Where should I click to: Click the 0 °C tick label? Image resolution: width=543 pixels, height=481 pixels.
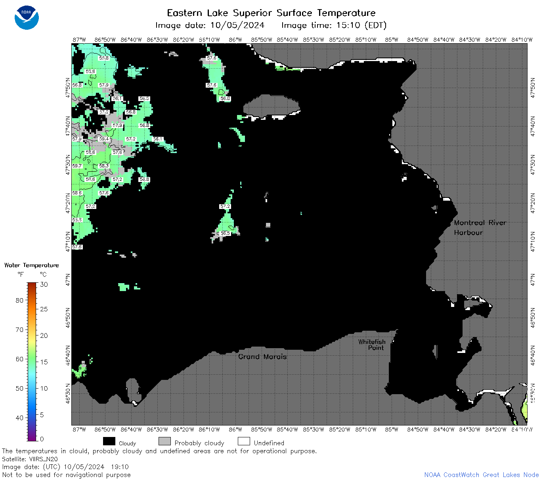pyautogui.click(x=42, y=439)
